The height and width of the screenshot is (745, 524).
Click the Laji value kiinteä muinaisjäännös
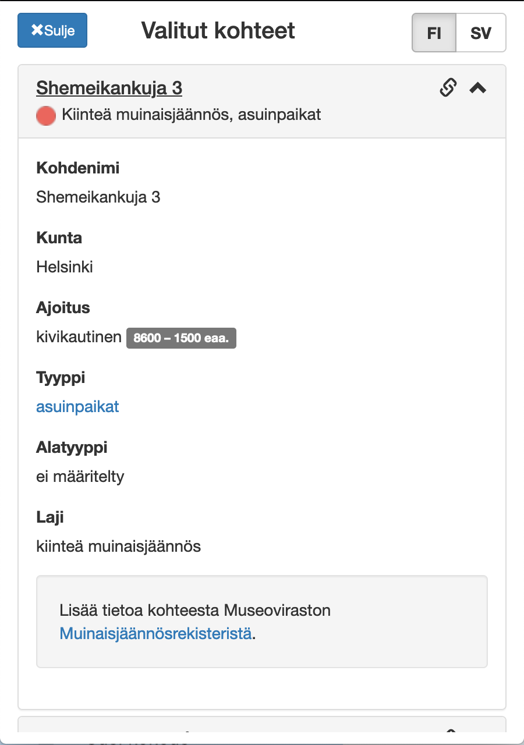[118, 547]
